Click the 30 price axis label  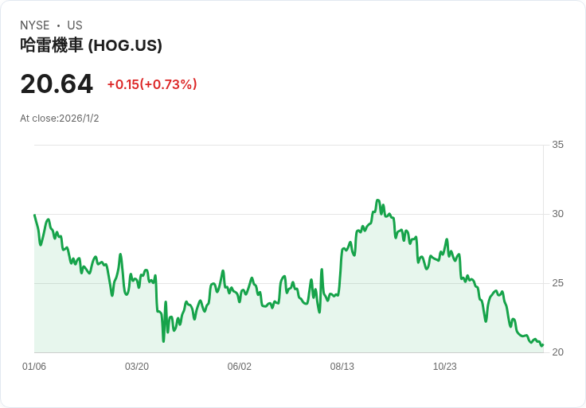(557, 214)
